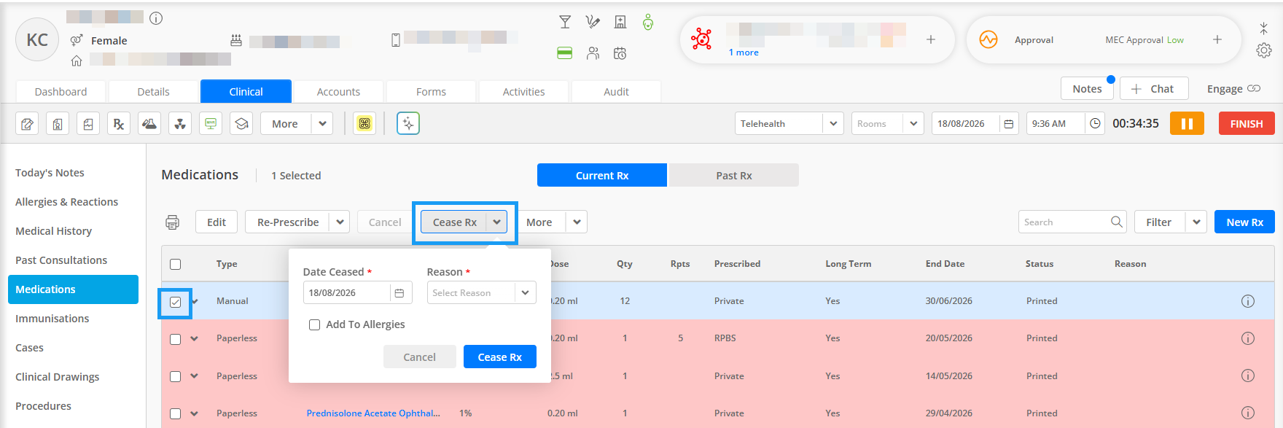Switch to the Accounts tab
The image size is (1283, 428).
click(339, 92)
